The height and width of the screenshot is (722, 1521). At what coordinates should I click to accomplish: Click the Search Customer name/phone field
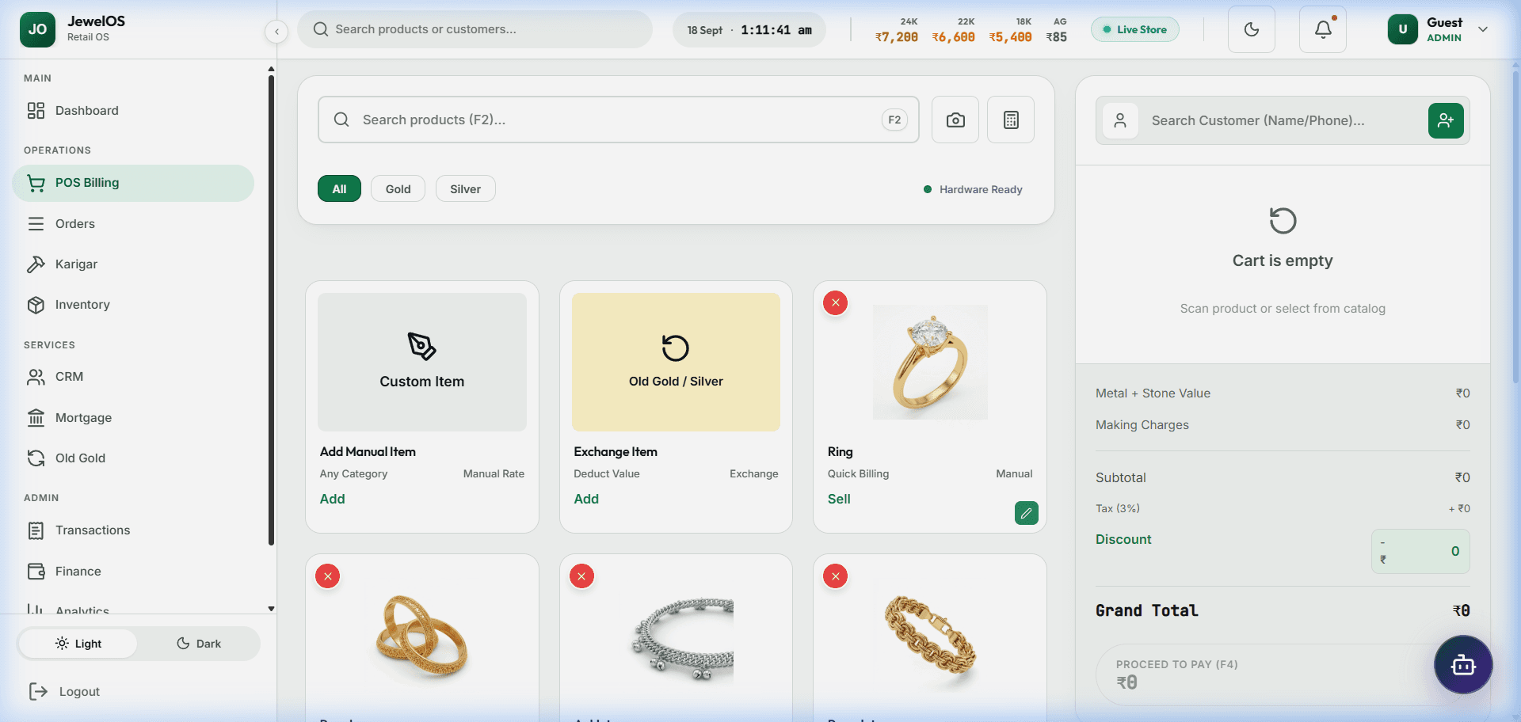[1283, 120]
